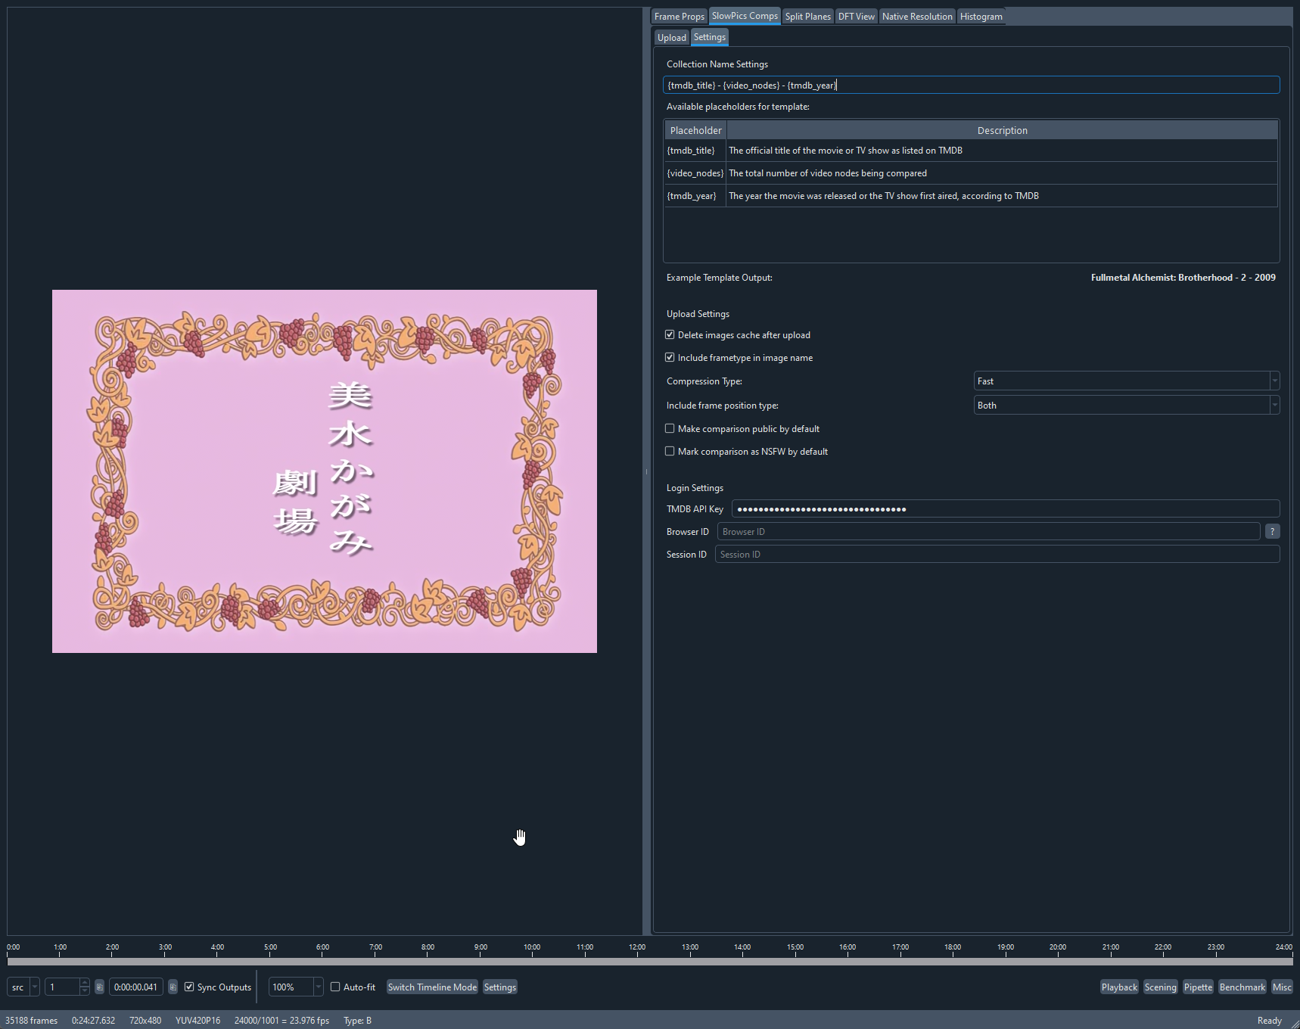
Task: Click the Description column header
Action: [1002, 130]
